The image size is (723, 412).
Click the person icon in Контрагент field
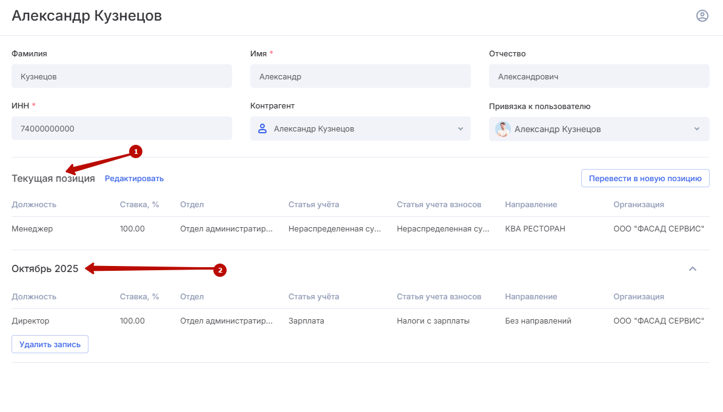pyautogui.click(x=262, y=128)
